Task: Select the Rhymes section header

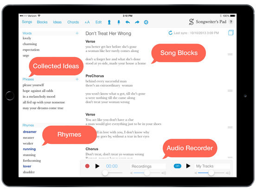Action: click(x=28, y=125)
